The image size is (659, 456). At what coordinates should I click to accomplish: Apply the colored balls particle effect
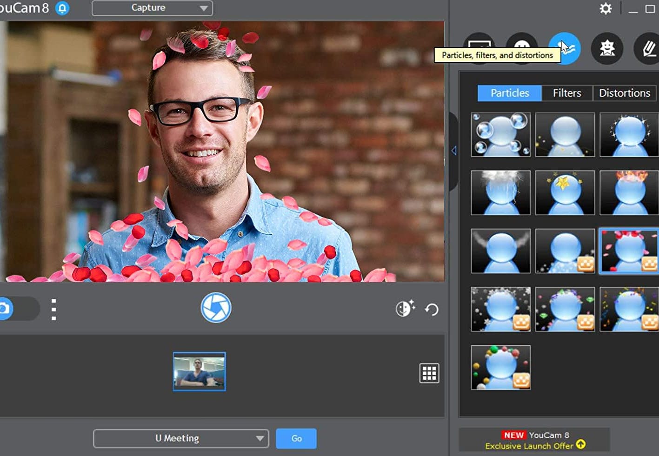pyautogui.click(x=500, y=367)
